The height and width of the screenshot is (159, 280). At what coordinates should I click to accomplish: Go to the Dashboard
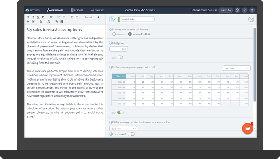(55, 10)
